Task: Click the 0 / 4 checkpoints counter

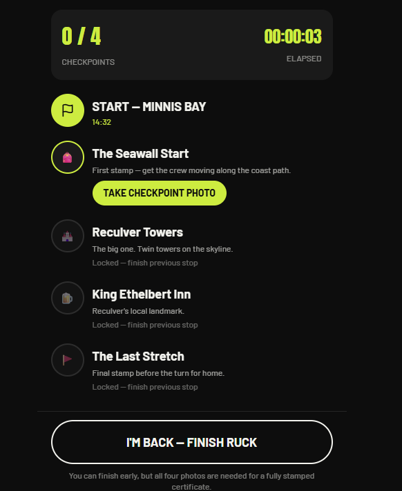Action: click(x=82, y=37)
